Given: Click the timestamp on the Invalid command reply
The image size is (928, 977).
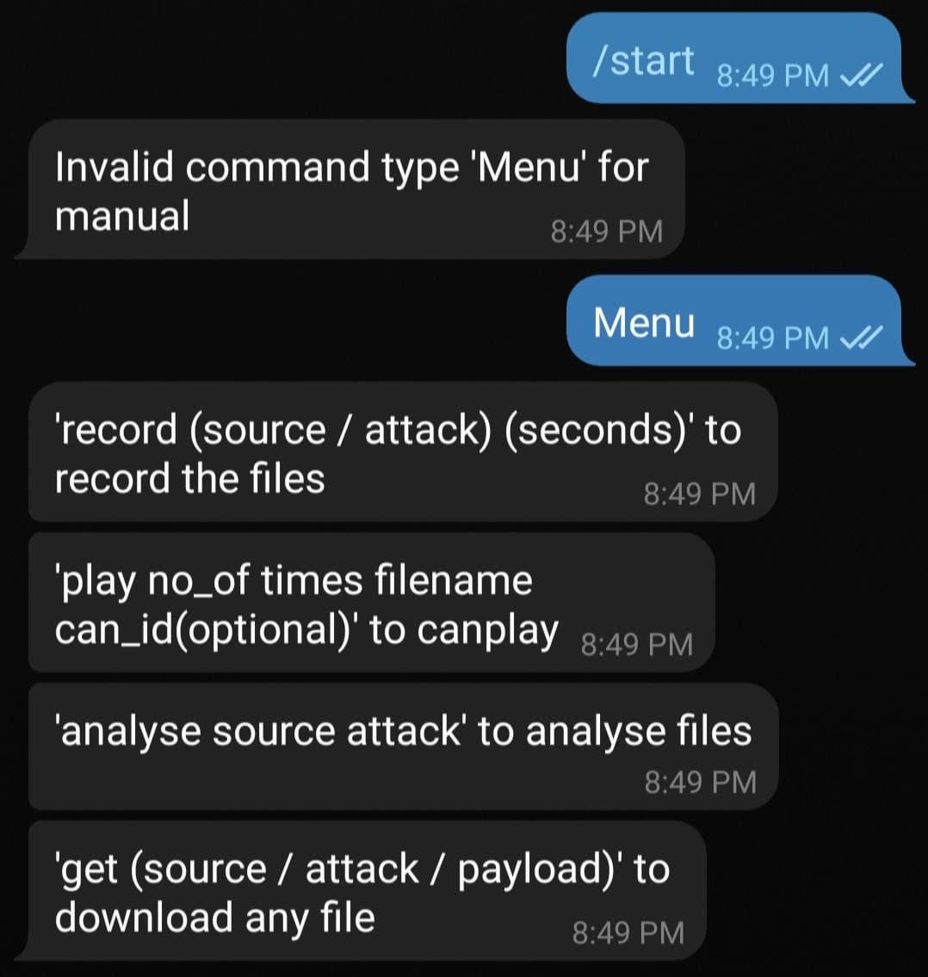Looking at the screenshot, I should pos(606,232).
